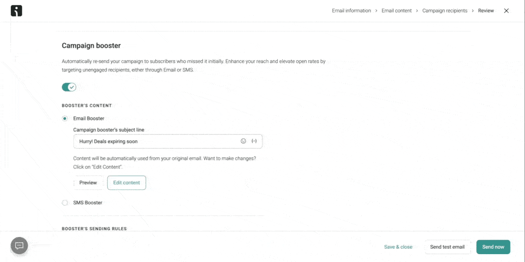Go to the Email information step
This screenshot has width=525, height=262.
(351, 11)
